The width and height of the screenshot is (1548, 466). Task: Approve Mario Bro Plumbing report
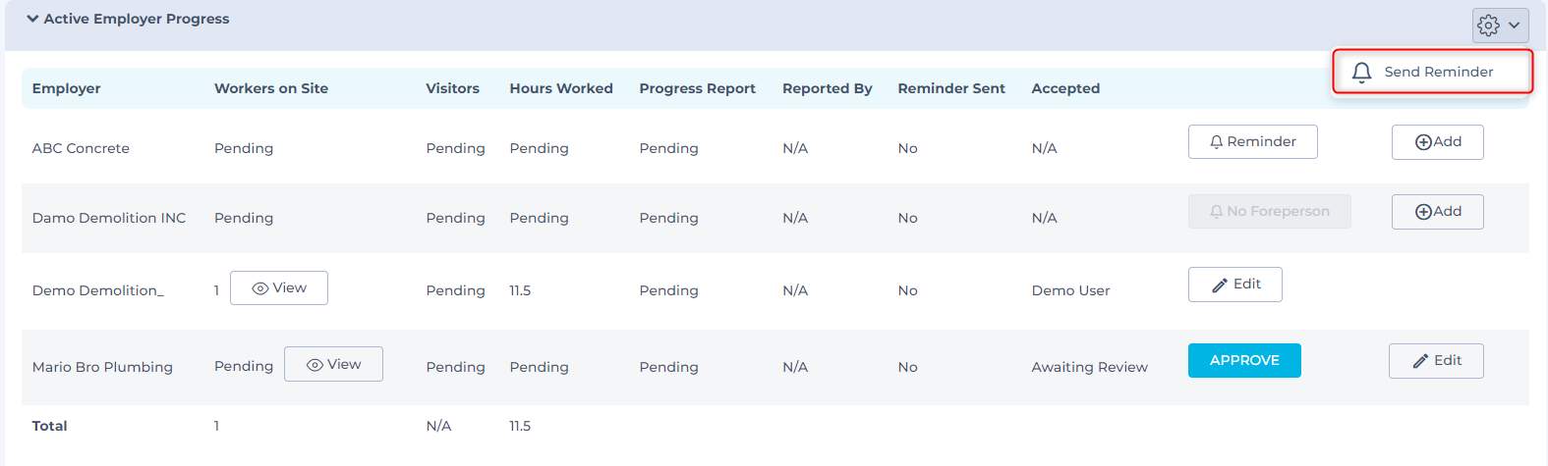pos(1243,360)
